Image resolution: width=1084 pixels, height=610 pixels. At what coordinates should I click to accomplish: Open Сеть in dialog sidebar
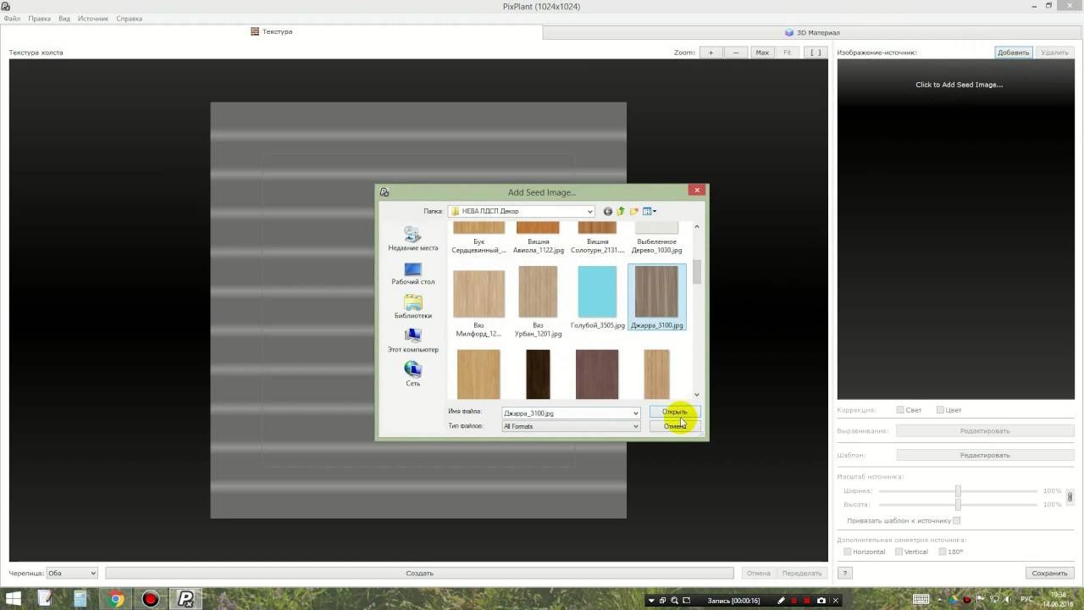412,374
